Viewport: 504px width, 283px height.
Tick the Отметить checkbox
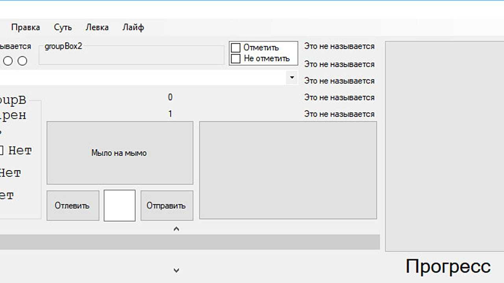pos(235,48)
